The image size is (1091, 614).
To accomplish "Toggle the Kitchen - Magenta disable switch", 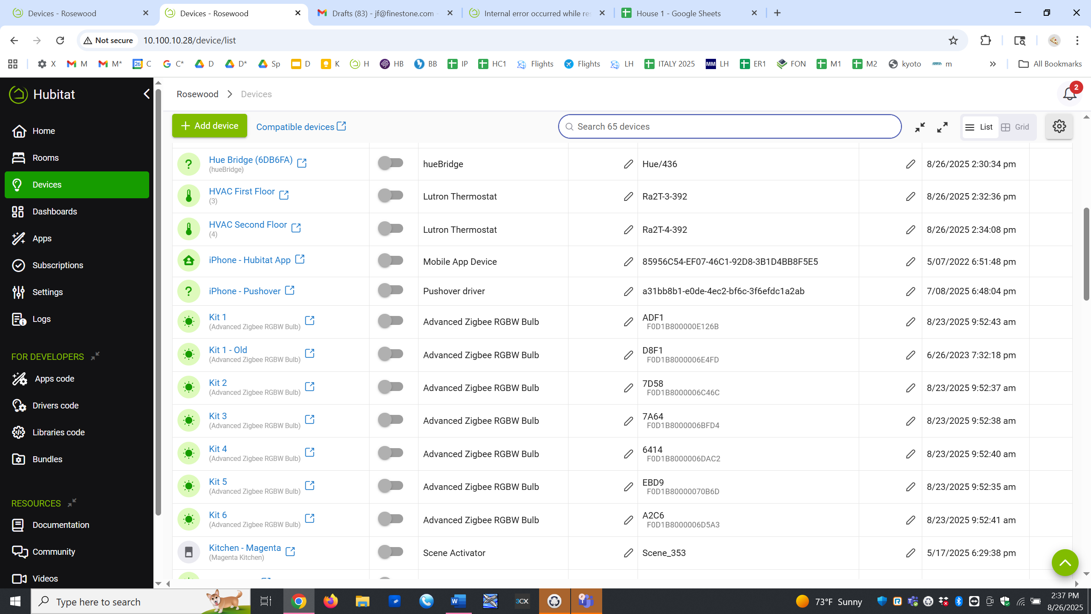I will [390, 552].
